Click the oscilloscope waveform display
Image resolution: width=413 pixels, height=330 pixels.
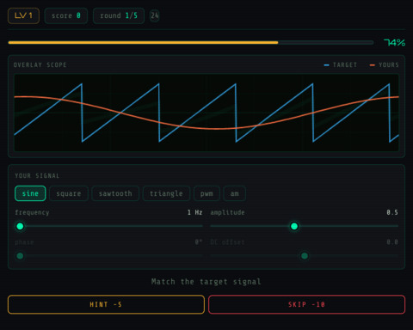pyautogui.click(x=206, y=113)
